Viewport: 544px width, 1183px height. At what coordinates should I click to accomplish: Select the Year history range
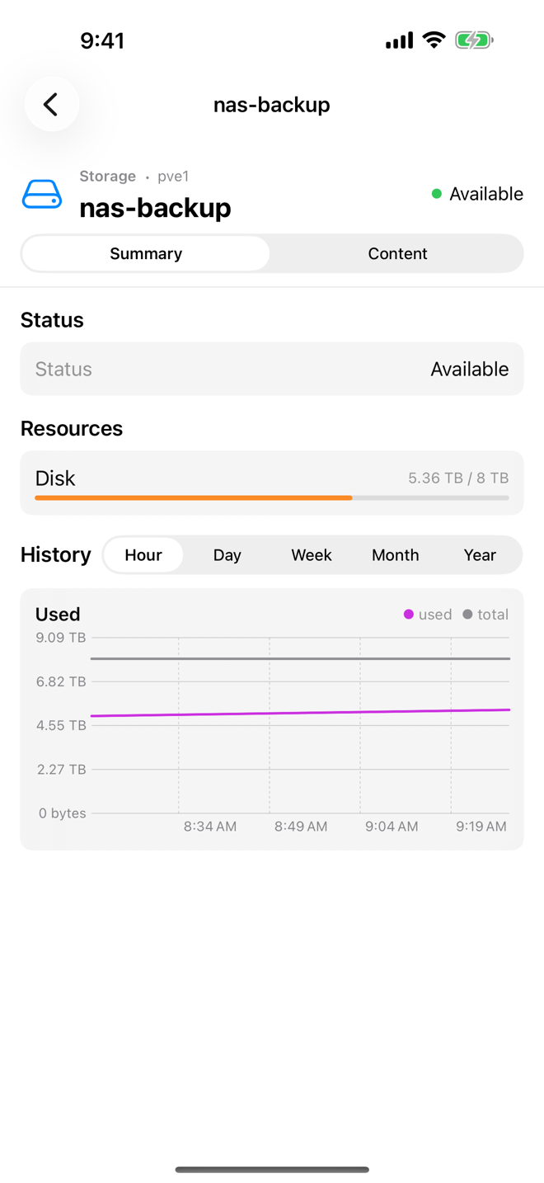[x=480, y=555]
